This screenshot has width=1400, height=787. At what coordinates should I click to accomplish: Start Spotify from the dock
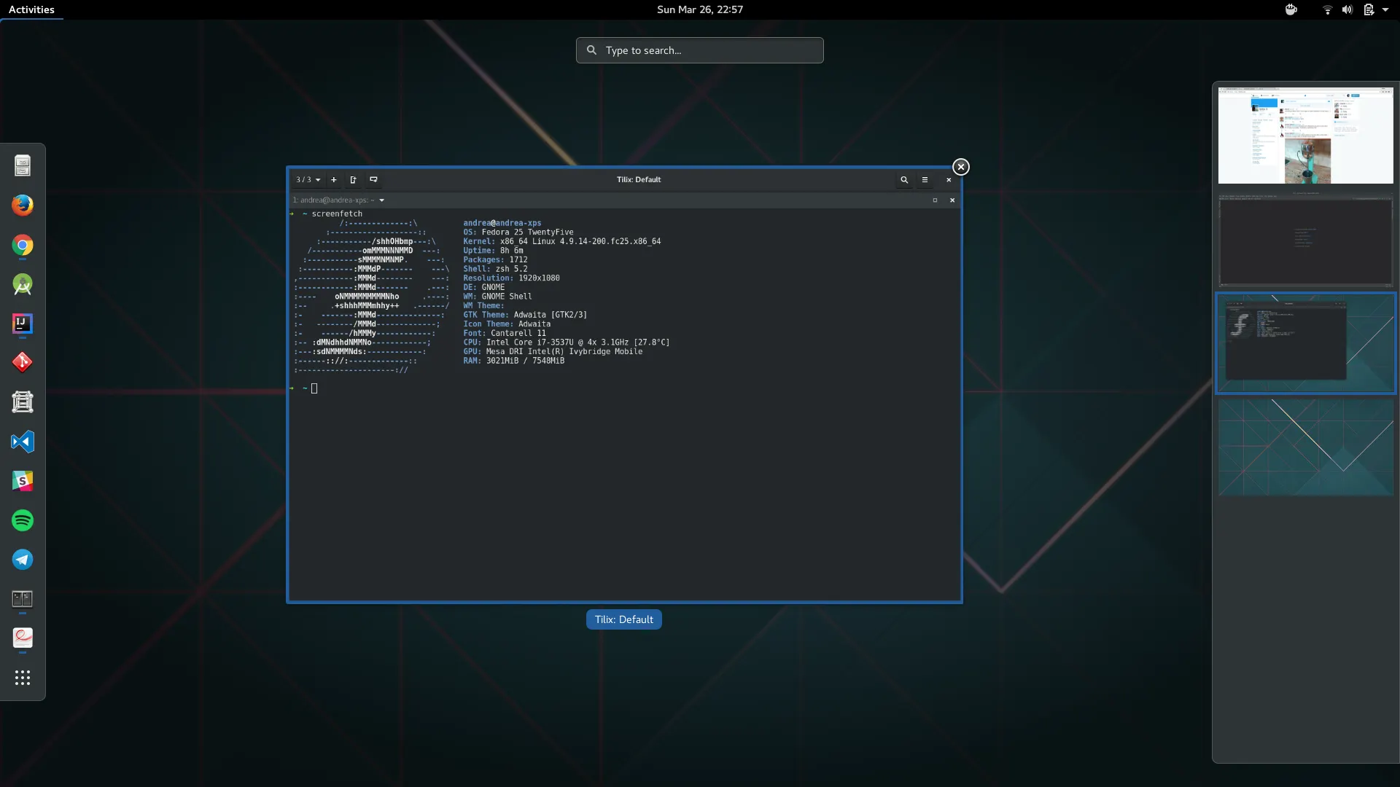pyautogui.click(x=23, y=520)
